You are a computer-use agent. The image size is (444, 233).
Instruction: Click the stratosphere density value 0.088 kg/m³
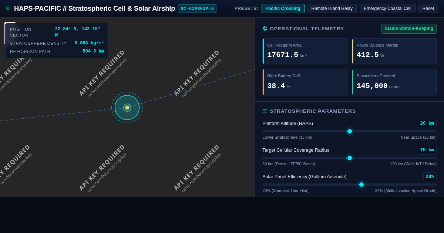click(x=89, y=43)
